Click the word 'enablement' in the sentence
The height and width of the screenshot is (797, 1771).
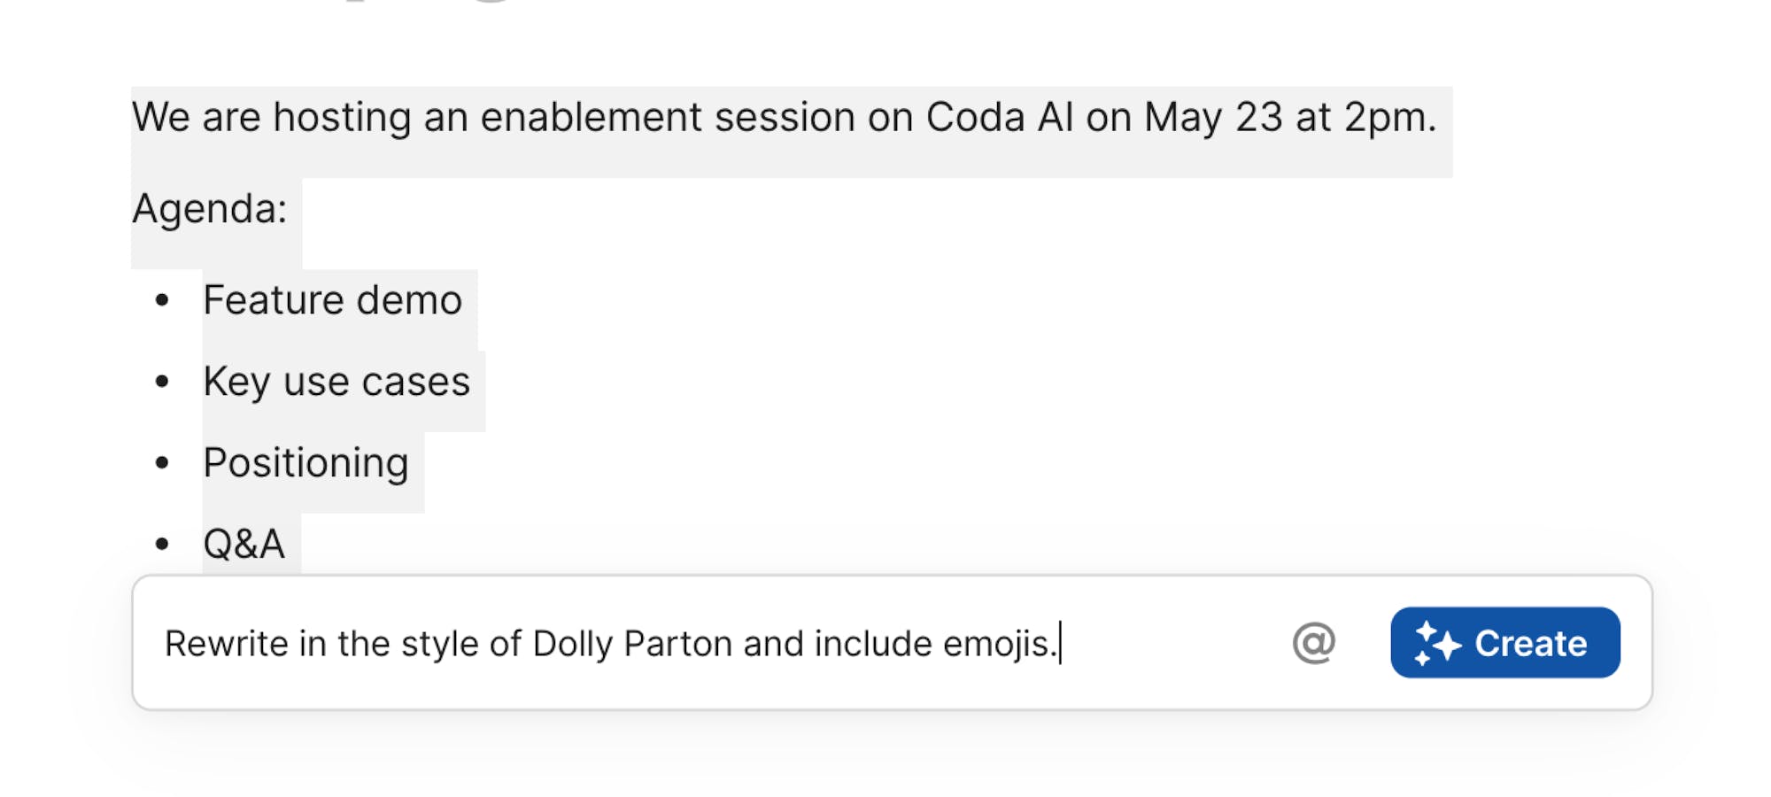coord(591,117)
